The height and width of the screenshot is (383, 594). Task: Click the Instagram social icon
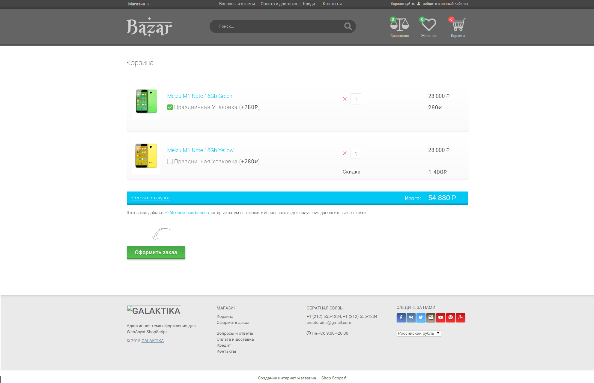431,318
